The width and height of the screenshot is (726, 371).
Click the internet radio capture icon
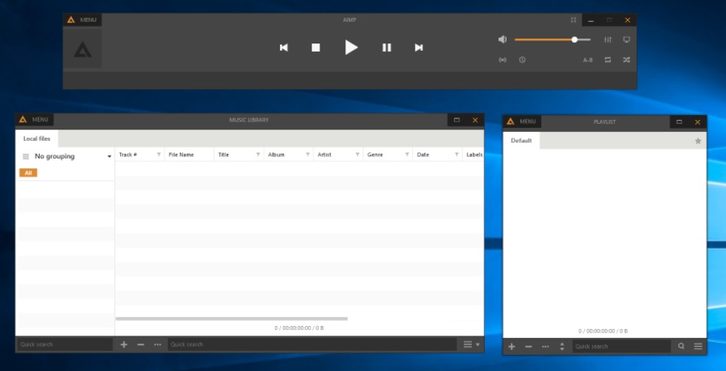click(503, 60)
